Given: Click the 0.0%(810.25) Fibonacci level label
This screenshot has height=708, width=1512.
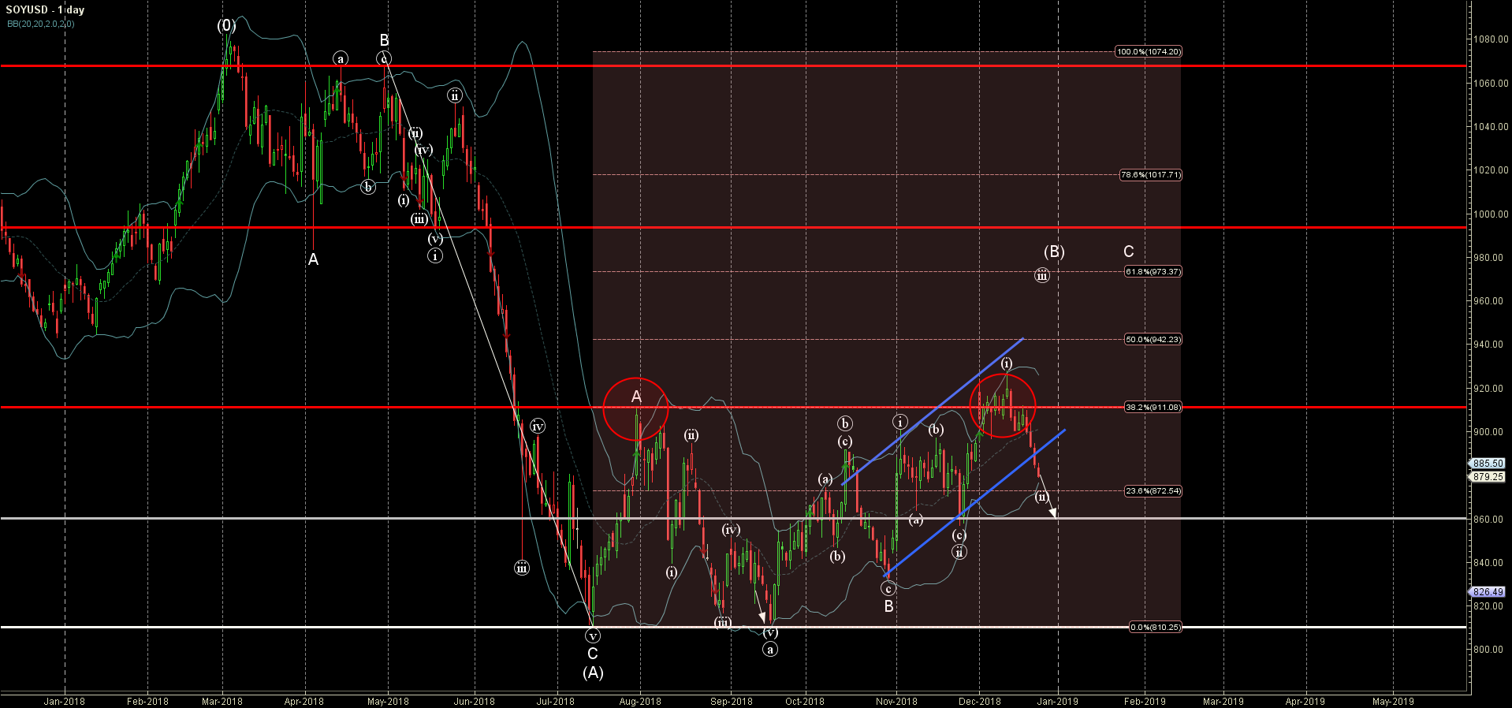Looking at the screenshot, I should point(1155,628).
